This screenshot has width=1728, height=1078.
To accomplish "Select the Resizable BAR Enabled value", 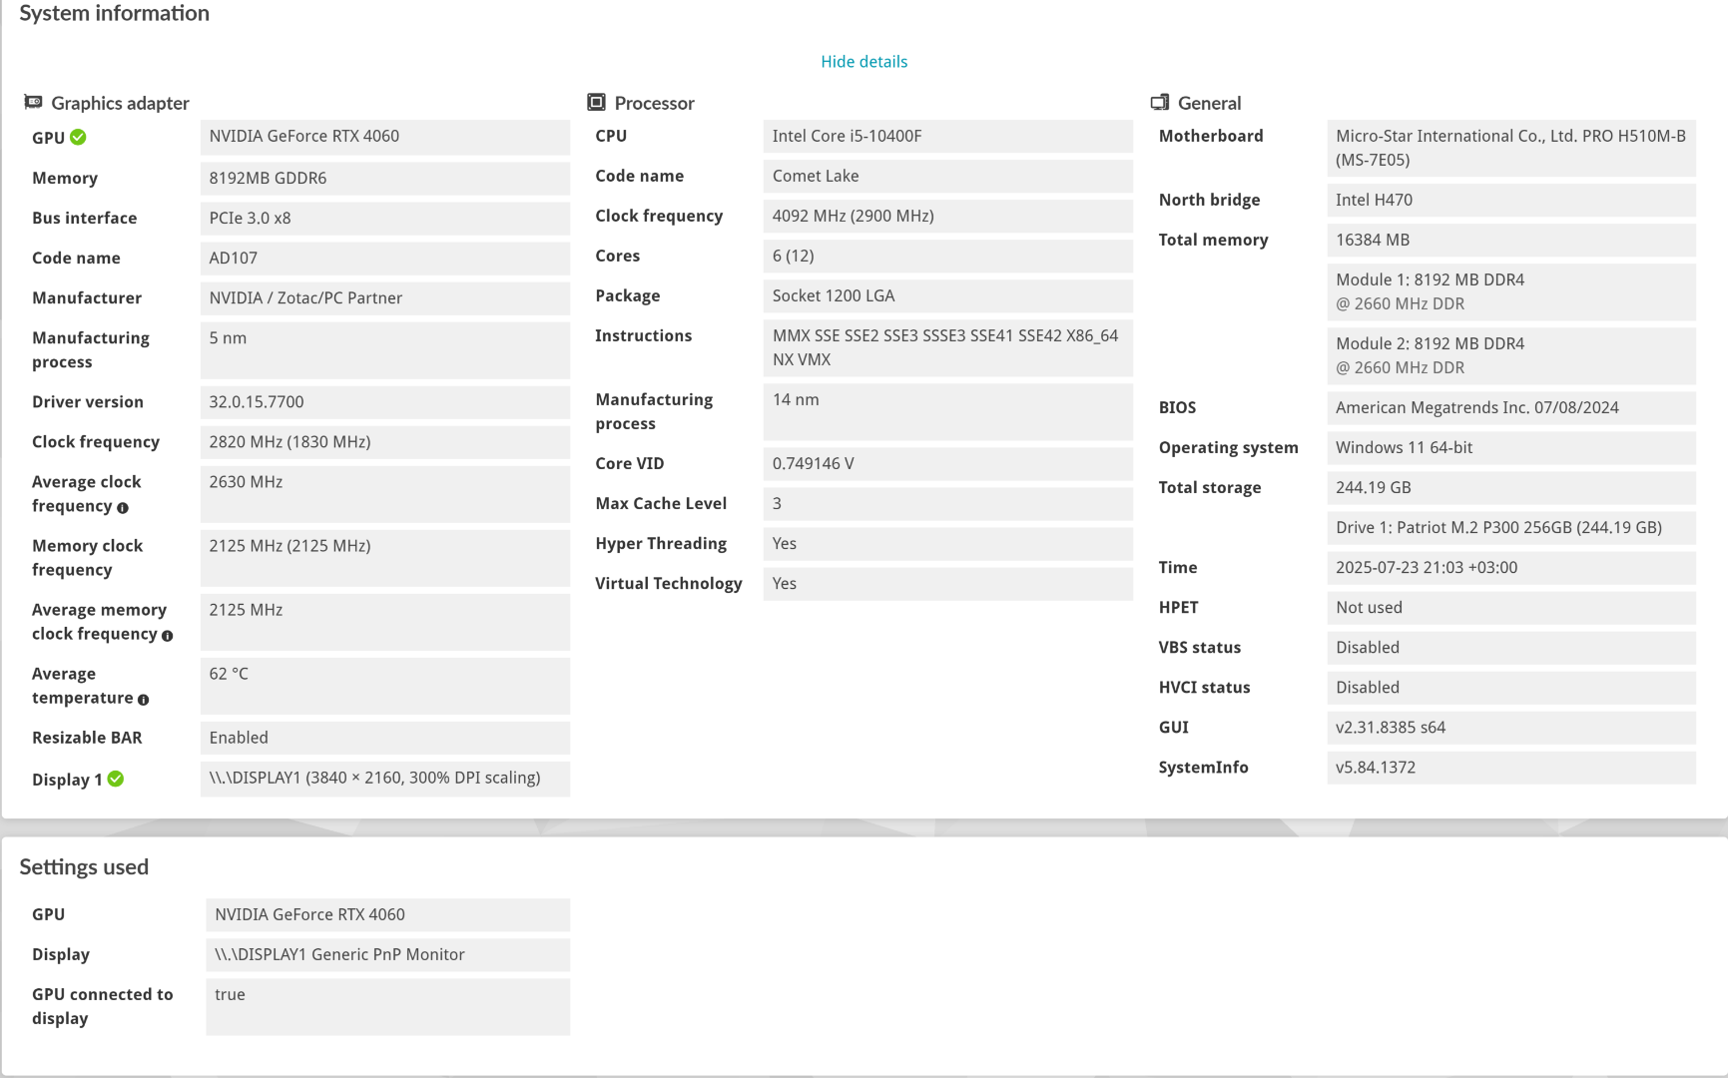I will 385,738.
